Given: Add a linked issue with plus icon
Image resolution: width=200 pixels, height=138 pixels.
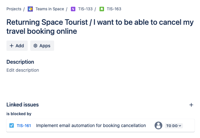Looking at the screenshot, I should pyautogui.click(x=191, y=105).
